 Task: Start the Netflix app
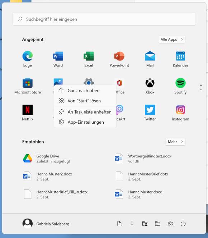tap(28, 113)
